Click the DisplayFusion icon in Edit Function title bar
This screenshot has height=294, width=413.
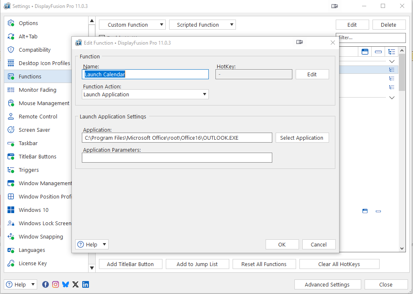[79, 43]
